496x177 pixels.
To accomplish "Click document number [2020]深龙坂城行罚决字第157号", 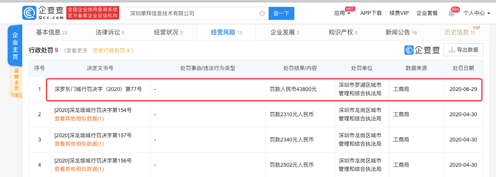I will click(x=93, y=135).
